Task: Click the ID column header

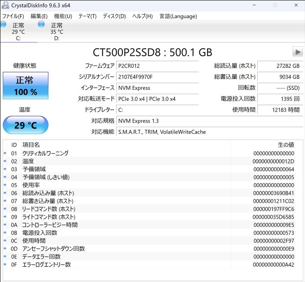Action: (x=14, y=145)
